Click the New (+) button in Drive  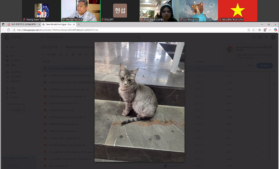(x=10, y=47)
